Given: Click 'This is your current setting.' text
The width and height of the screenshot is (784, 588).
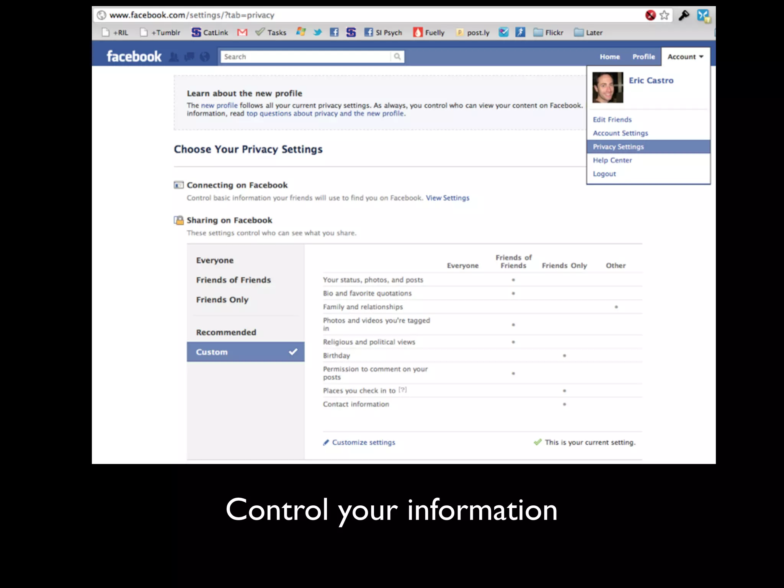Looking at the screenshot, I should point(590,443).
